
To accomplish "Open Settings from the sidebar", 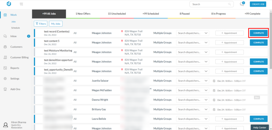I will 15,79.
